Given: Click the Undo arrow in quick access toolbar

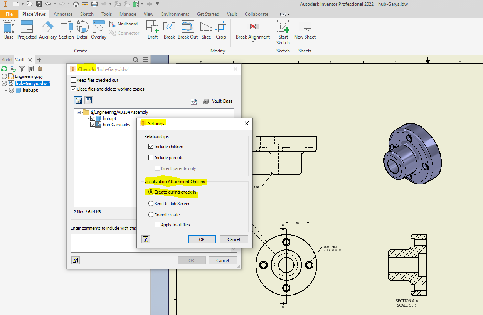Looking at the screenshot, I should pyautogui.click(x=48, y=4).
